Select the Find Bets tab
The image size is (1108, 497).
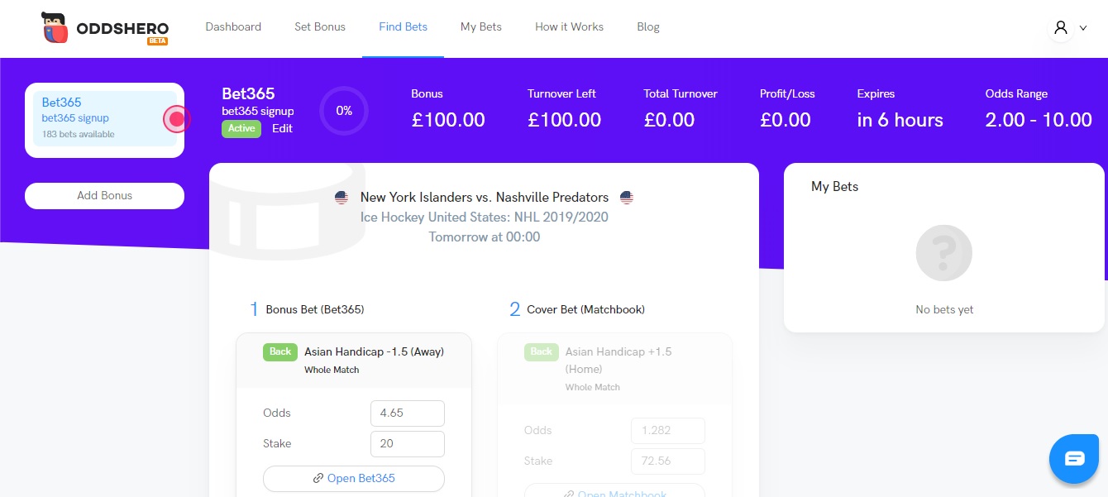[x=403, y=26]
